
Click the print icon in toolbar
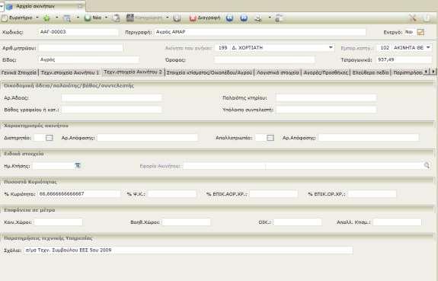(258, 18)
